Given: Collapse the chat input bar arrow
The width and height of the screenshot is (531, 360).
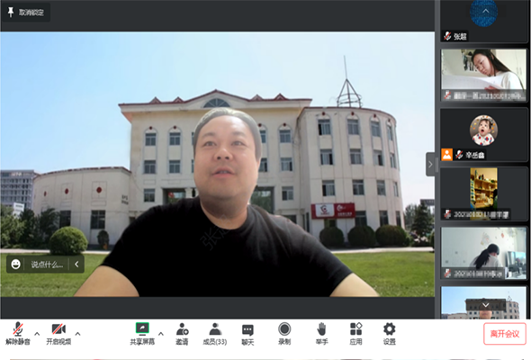Looking at the screenshot, I should tap(76, 265).
